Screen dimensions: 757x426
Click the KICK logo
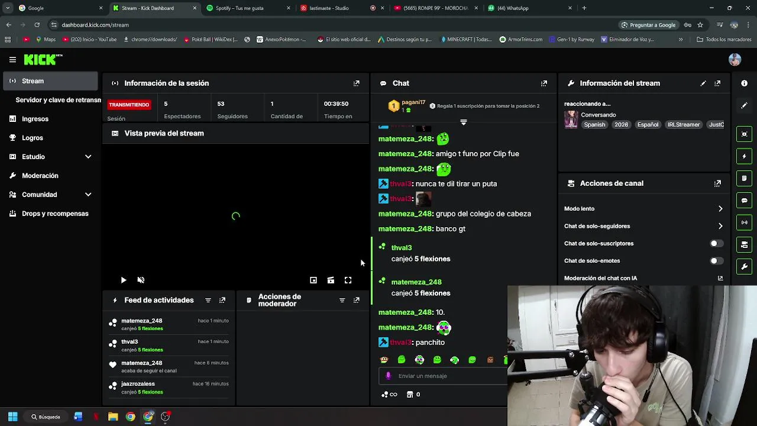point(43,59)
